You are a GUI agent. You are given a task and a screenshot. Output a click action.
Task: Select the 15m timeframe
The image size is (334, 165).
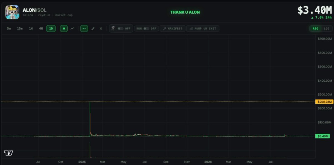tap(20, 28)
